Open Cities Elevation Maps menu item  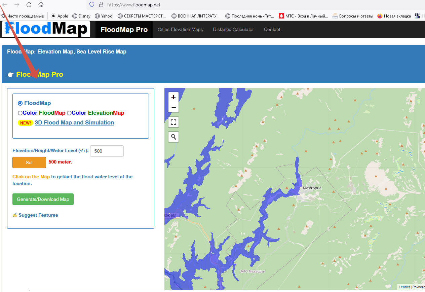[180, 29]
